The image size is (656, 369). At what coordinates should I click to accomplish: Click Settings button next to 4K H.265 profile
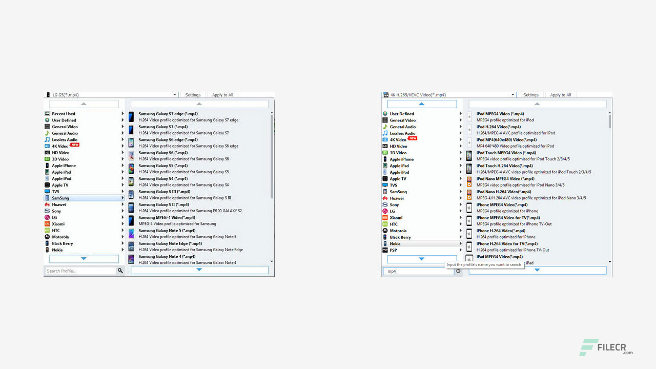(x=530, y=95)
